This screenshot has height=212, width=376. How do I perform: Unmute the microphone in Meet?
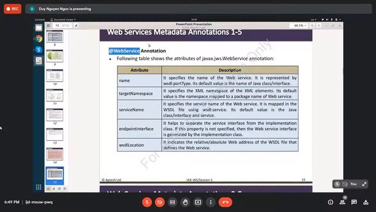point(147,202)
